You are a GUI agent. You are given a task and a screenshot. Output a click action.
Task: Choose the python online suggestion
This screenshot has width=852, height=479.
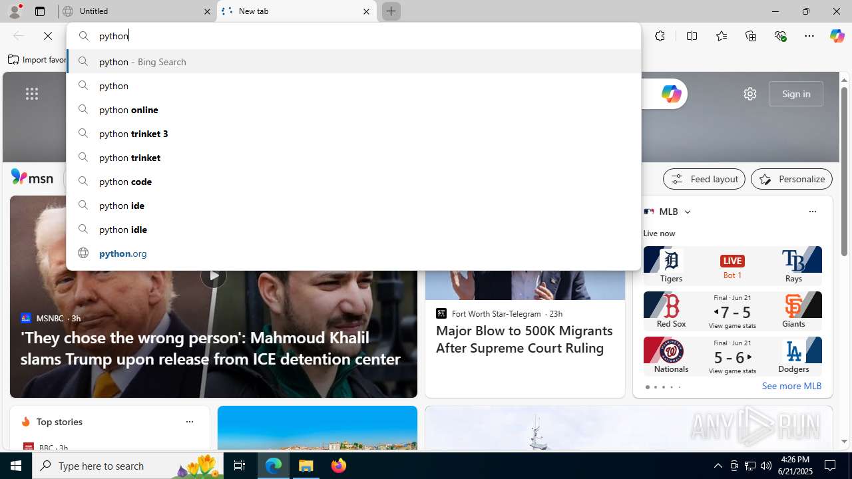point(353,110)
